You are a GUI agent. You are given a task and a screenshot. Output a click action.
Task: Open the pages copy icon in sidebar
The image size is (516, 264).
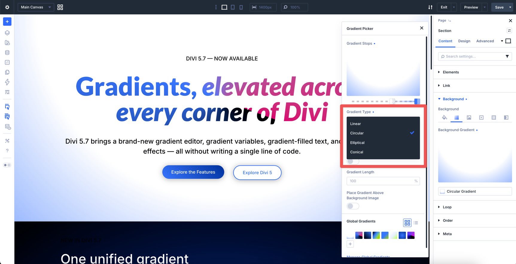click(x=7, y=72)
